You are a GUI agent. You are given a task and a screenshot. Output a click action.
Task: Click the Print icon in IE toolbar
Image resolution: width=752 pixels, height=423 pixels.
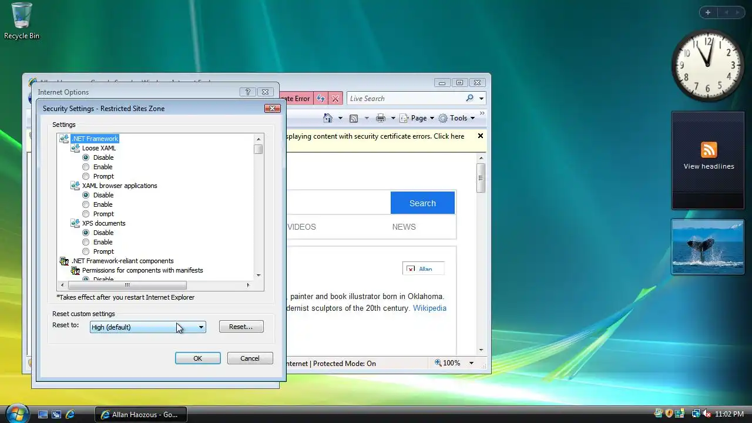[x=381, y=118]
